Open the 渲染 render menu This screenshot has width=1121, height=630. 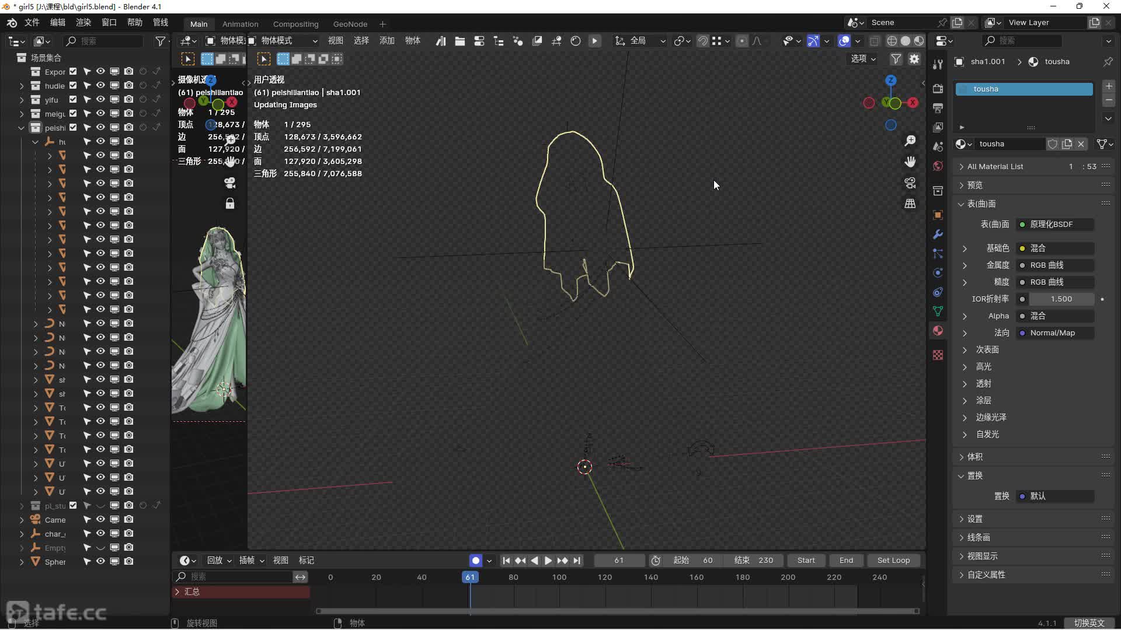point(83,22)
